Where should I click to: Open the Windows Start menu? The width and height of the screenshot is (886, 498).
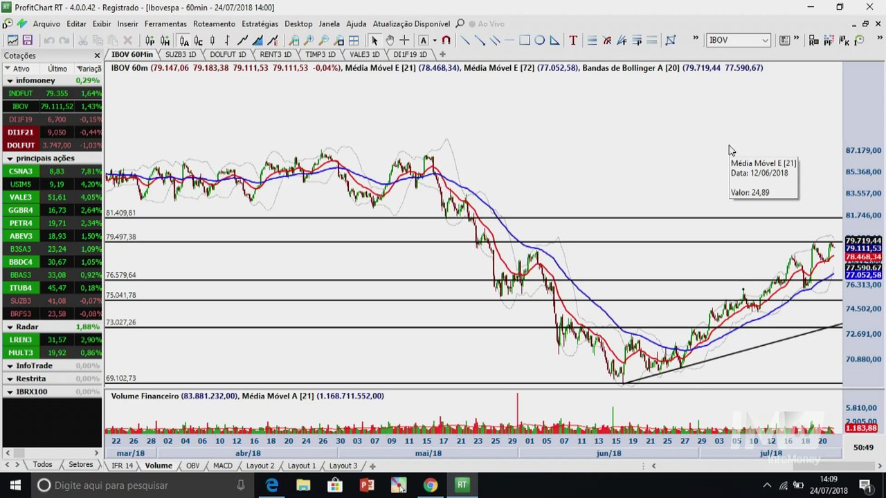(15, 486)
